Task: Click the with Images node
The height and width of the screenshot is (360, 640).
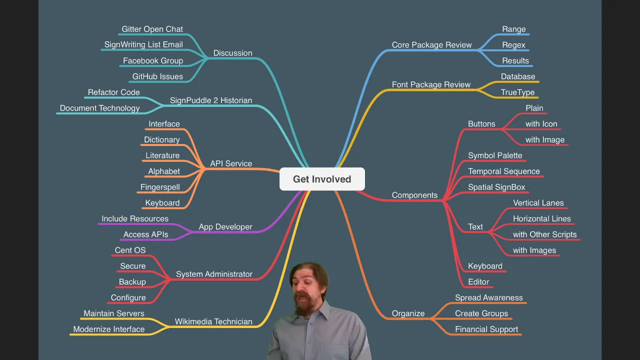Action: click(534, 250)
